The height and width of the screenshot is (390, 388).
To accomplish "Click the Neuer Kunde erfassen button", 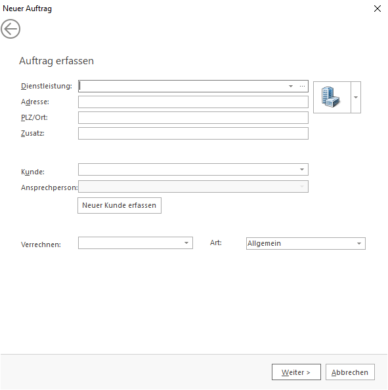I will tap(119, 205).
